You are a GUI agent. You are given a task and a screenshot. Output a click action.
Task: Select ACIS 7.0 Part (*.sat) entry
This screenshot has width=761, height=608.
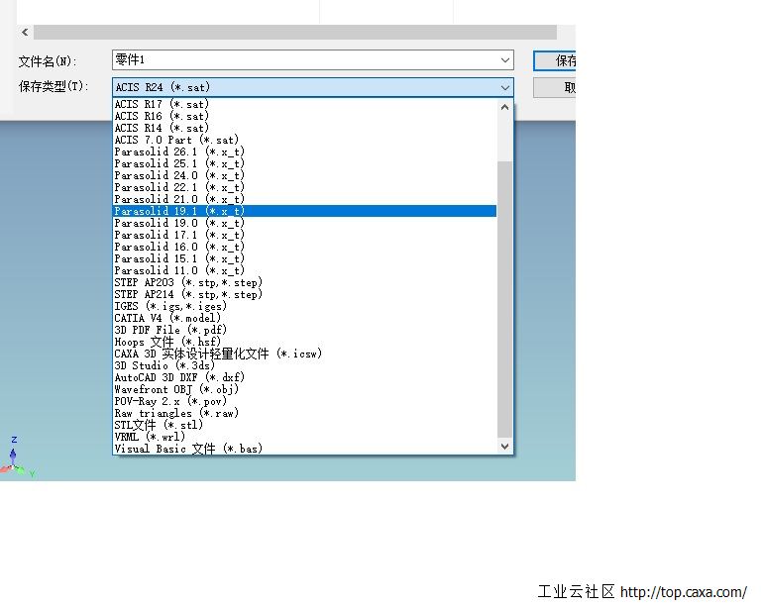(176, 140)
